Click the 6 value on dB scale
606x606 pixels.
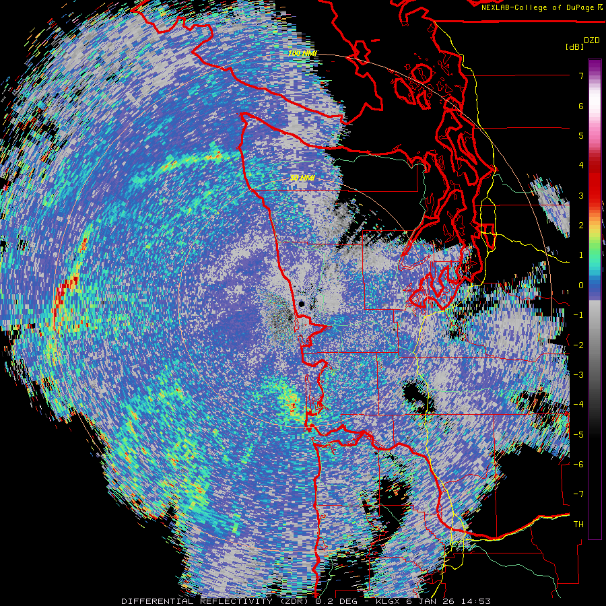(x=581, y=106)
